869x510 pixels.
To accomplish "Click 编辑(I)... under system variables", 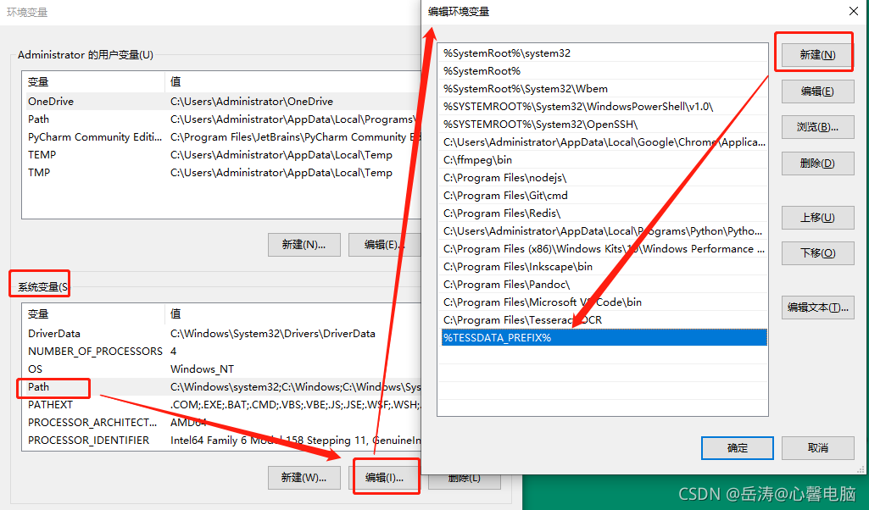I will point(384,477).
